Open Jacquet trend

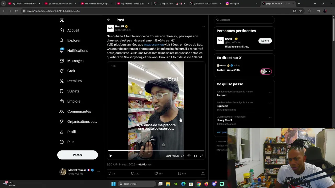pyautogui.click(x=222, y=95)
